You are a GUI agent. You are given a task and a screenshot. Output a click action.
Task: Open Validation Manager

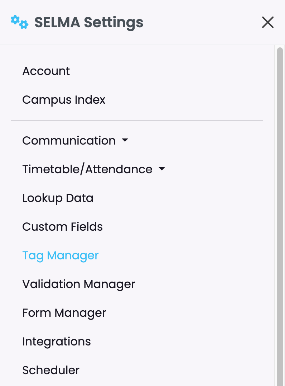79,284
